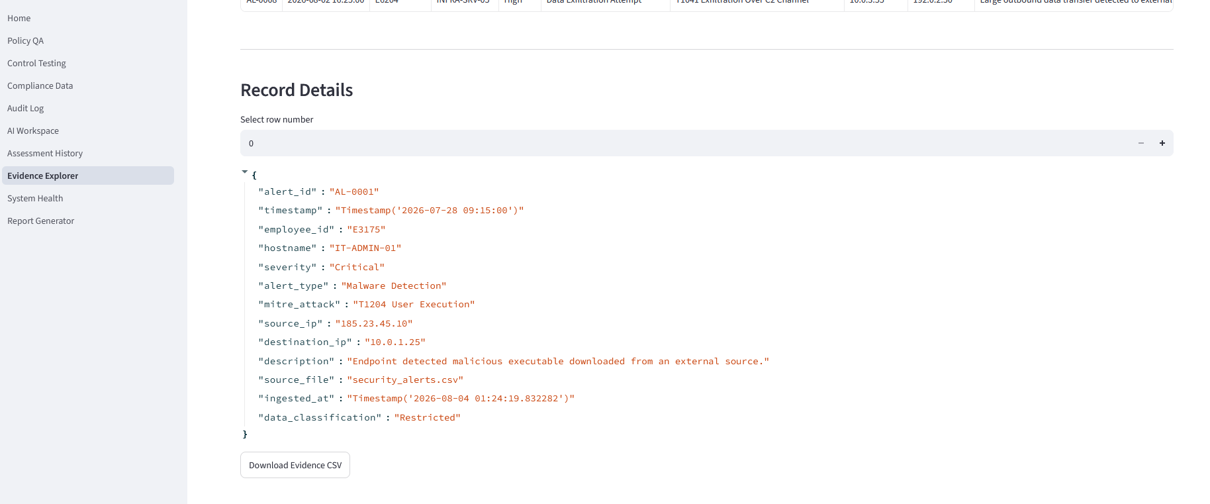The image size is (1210, 504).
Task: Click the "Select row number" label
Action: point(277,119)
